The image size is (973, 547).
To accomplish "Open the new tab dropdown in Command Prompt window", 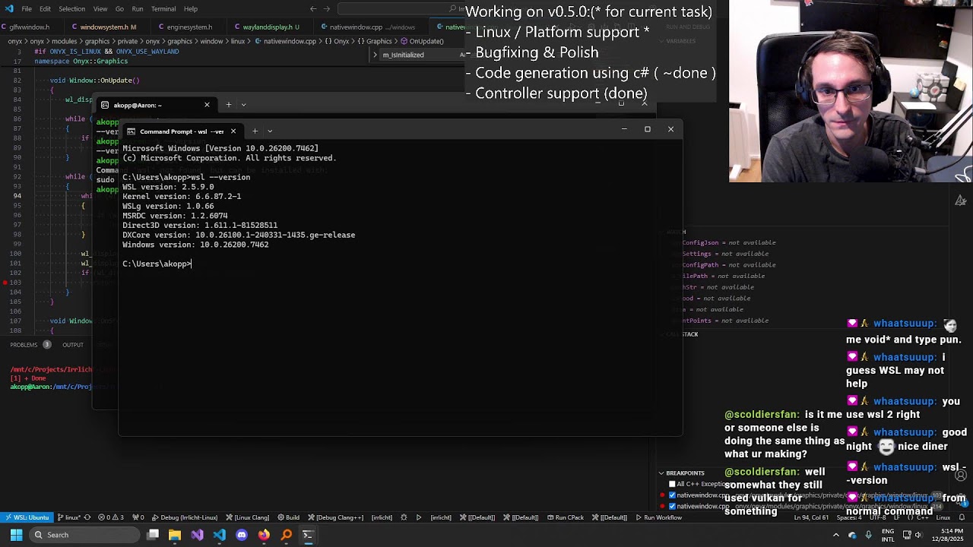I will (270, 131).
